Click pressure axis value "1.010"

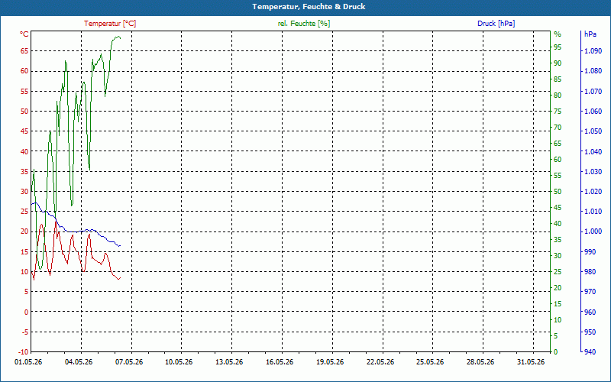click(593, 212)
